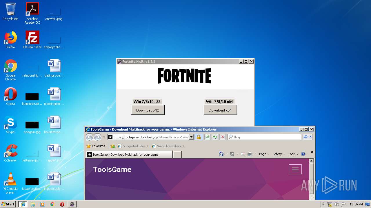Click the network tray icon
The image size is (371, 208).
pos(330,204)
